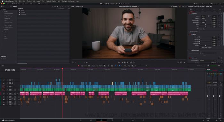Select the Footage folder in media pool

tap(23, 12)
